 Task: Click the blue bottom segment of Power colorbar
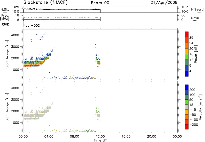187,74
